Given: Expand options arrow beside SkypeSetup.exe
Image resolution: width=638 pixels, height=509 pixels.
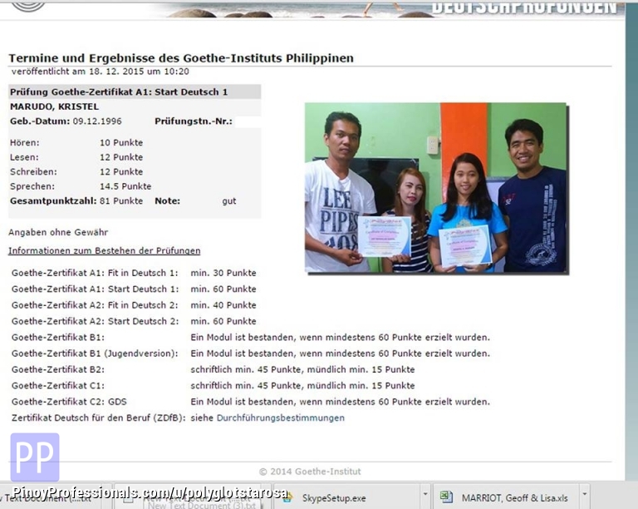Looking at the screenshot, I should pos(425,494).
